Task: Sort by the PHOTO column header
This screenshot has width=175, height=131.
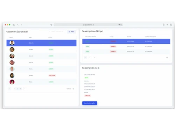Action: click(x=11, y=38)
